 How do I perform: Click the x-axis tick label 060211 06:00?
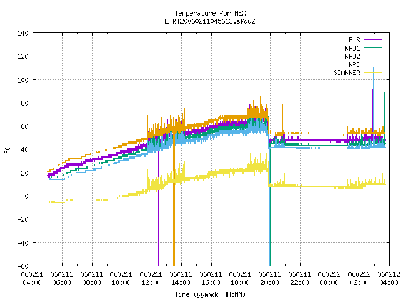pyautogui.click(x=61, y=279)
